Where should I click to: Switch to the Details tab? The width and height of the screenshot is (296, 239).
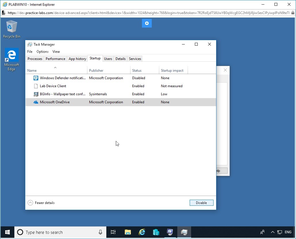coord(120,59)
